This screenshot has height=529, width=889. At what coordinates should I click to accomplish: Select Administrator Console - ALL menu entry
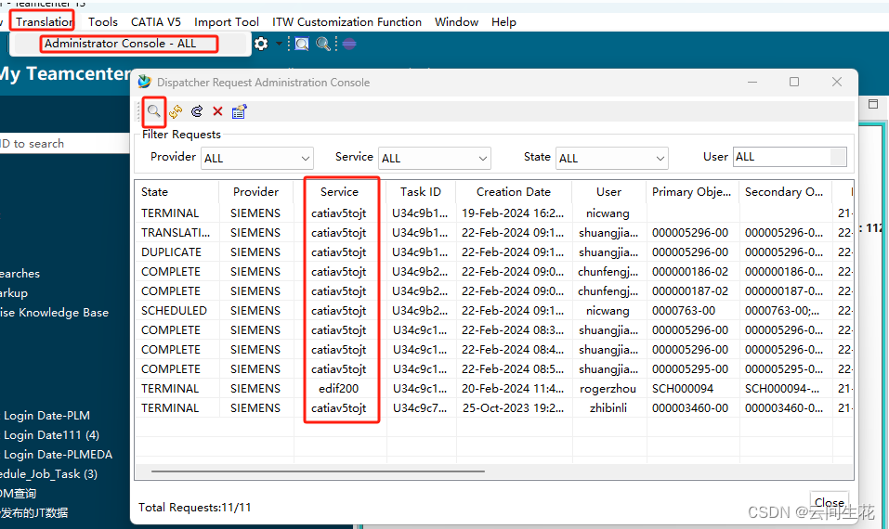[x=120, y=44]
